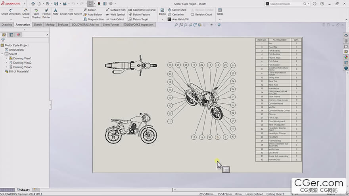Viewport: 349px width, 196px height.
Task: Expand Drawing View3 in the tree
Action: [6, 67]
